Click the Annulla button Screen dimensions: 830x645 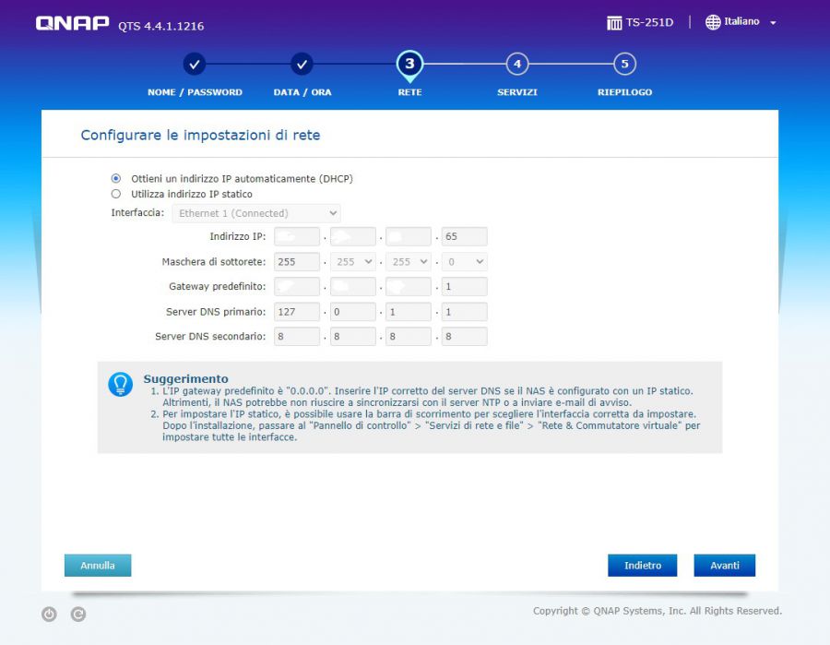point(98,566)
